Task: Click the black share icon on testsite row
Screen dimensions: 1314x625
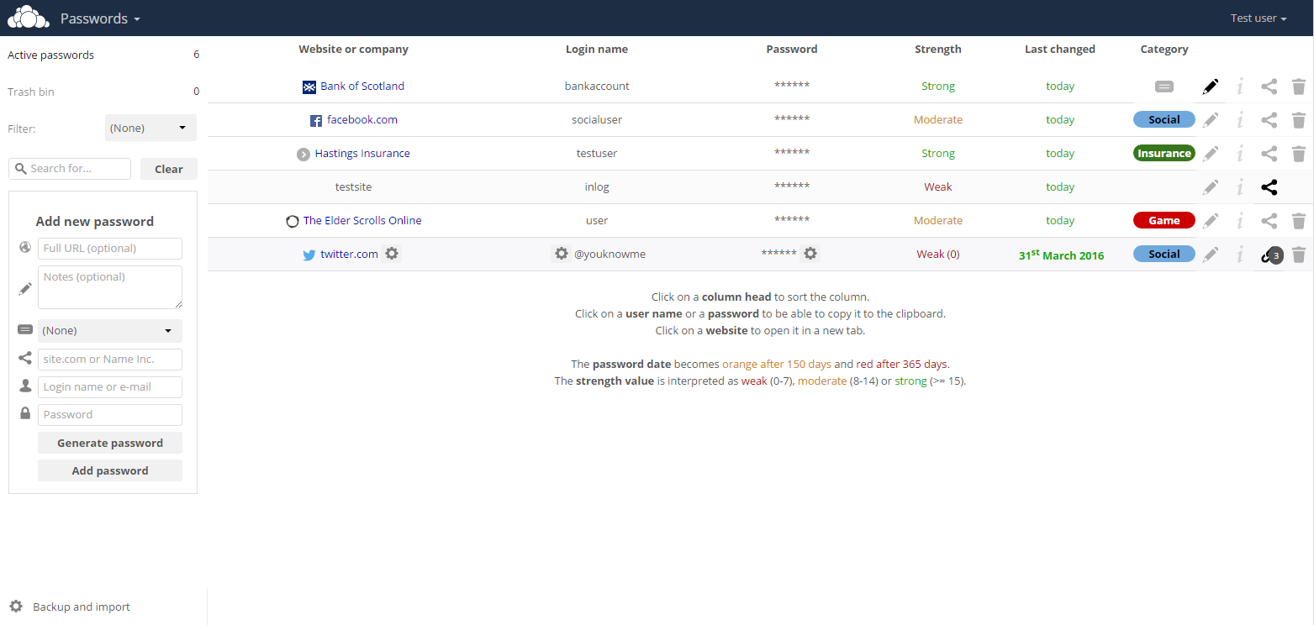Action: (x=1269, y=186)
